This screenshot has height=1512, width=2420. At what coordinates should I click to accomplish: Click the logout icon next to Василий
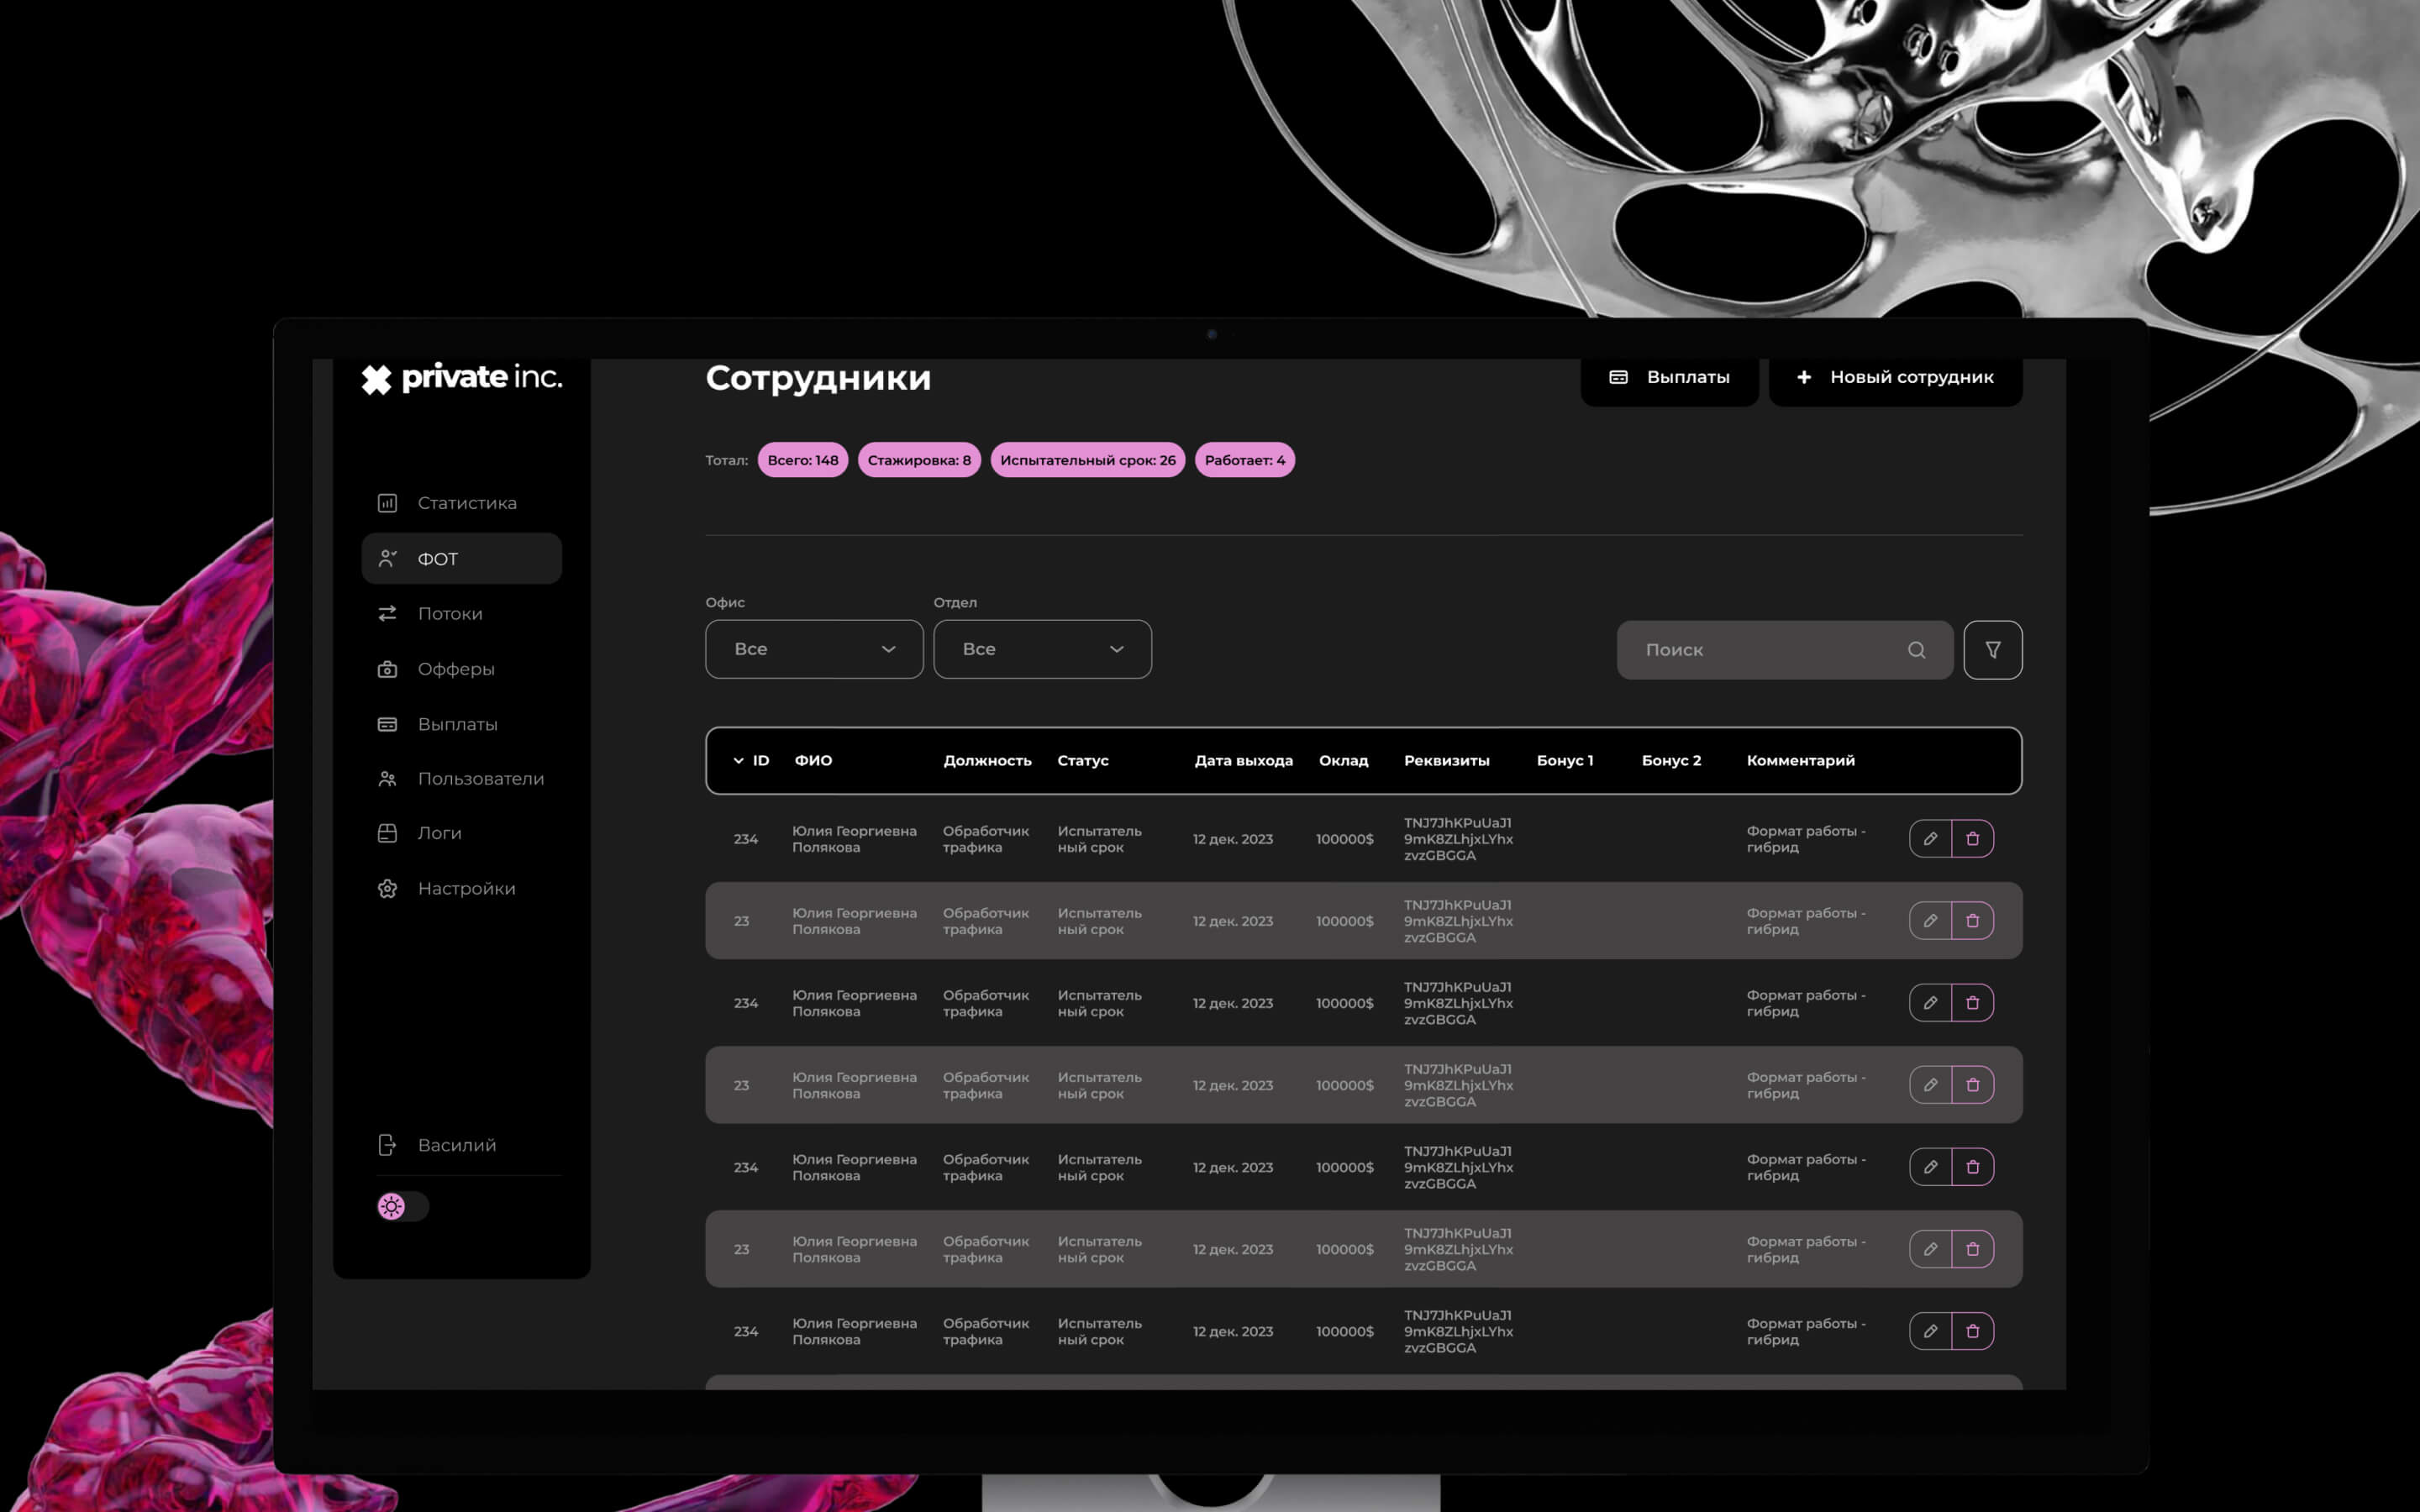[387, 1145]
